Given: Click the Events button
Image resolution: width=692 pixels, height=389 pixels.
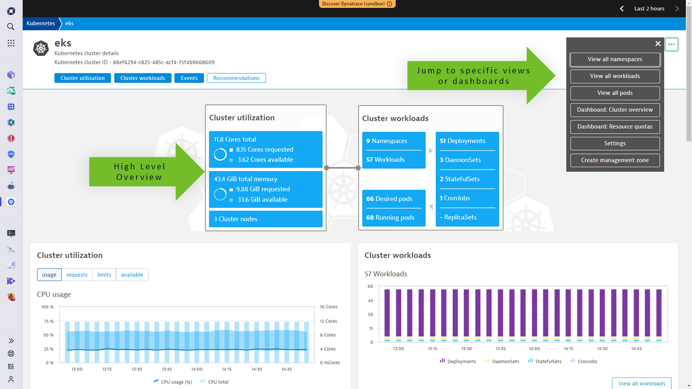Looking at the screenshot, I should pos(189,78).
